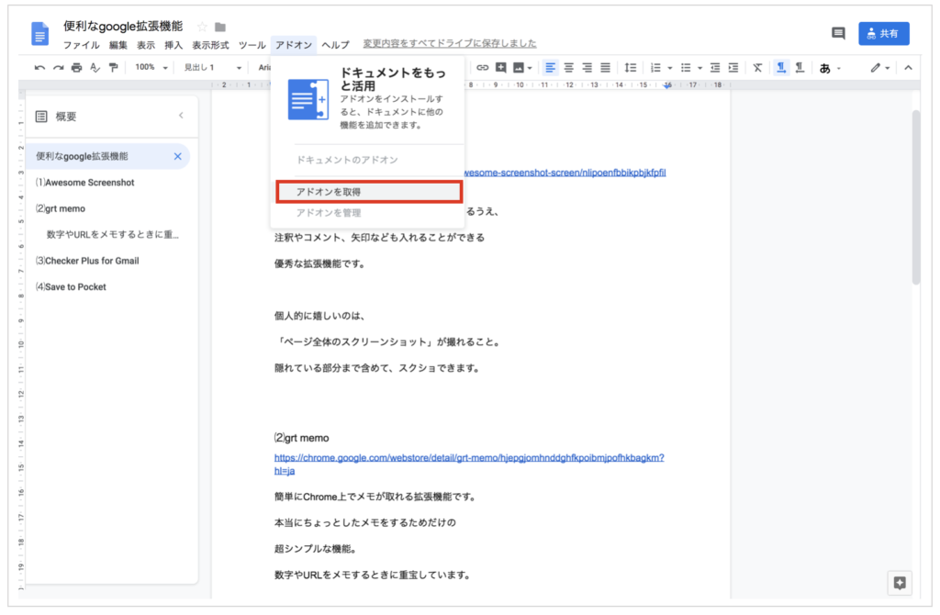The image size is (940, 615).
Task: Open the ファイル menu
Action: pyautogui.click(x=82, y=45)
